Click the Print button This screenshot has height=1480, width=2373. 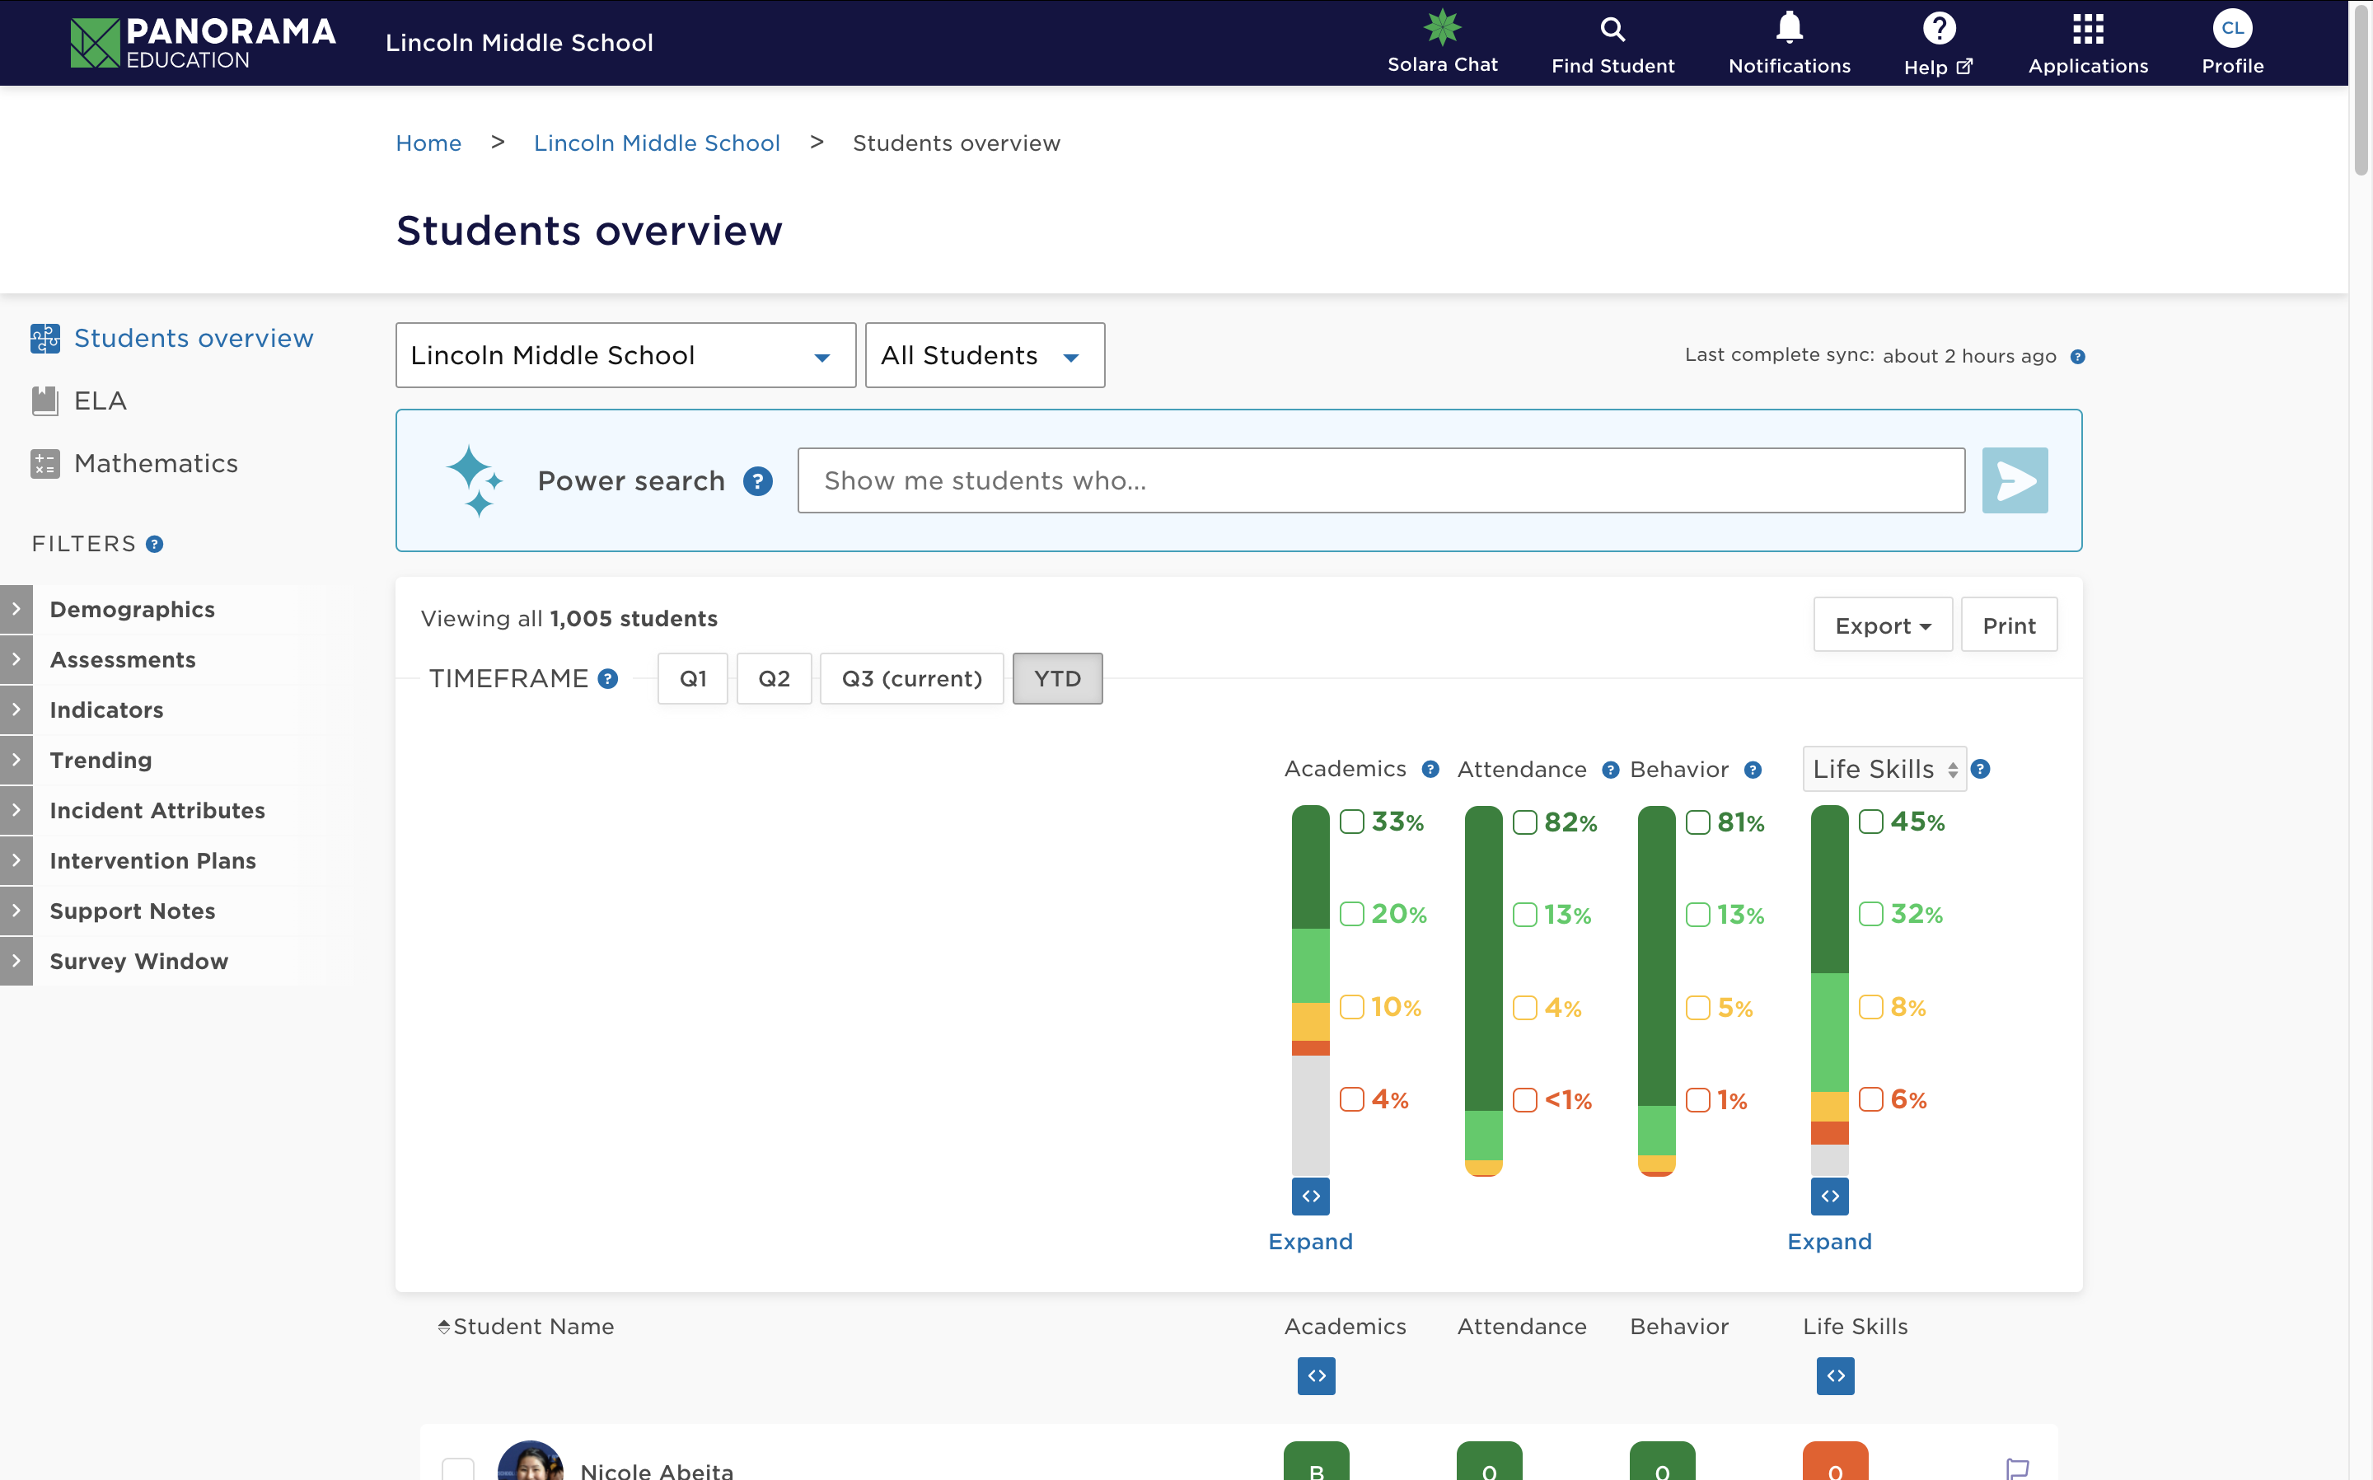tap(2008, 625)
